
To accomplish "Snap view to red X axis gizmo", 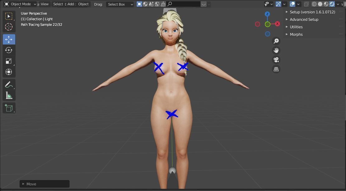I will click(277, 24).
